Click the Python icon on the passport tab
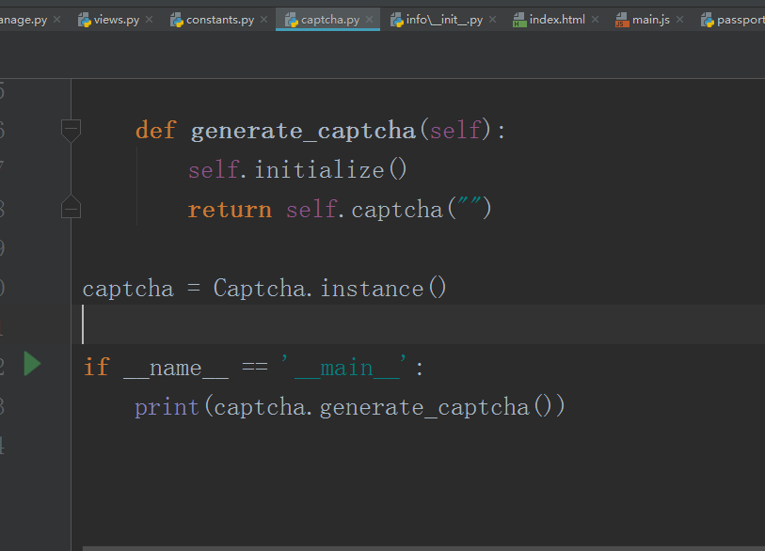Screen dimensions: 765x551 (707, 19)
